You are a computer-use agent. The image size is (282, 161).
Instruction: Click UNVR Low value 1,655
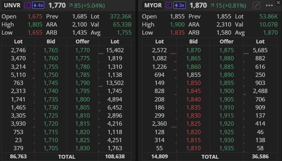35,33
